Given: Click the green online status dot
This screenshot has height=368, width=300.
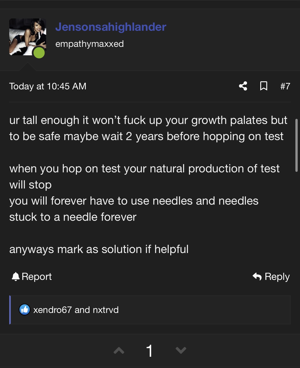Looking at the screenshot, I should pos(39,53).
